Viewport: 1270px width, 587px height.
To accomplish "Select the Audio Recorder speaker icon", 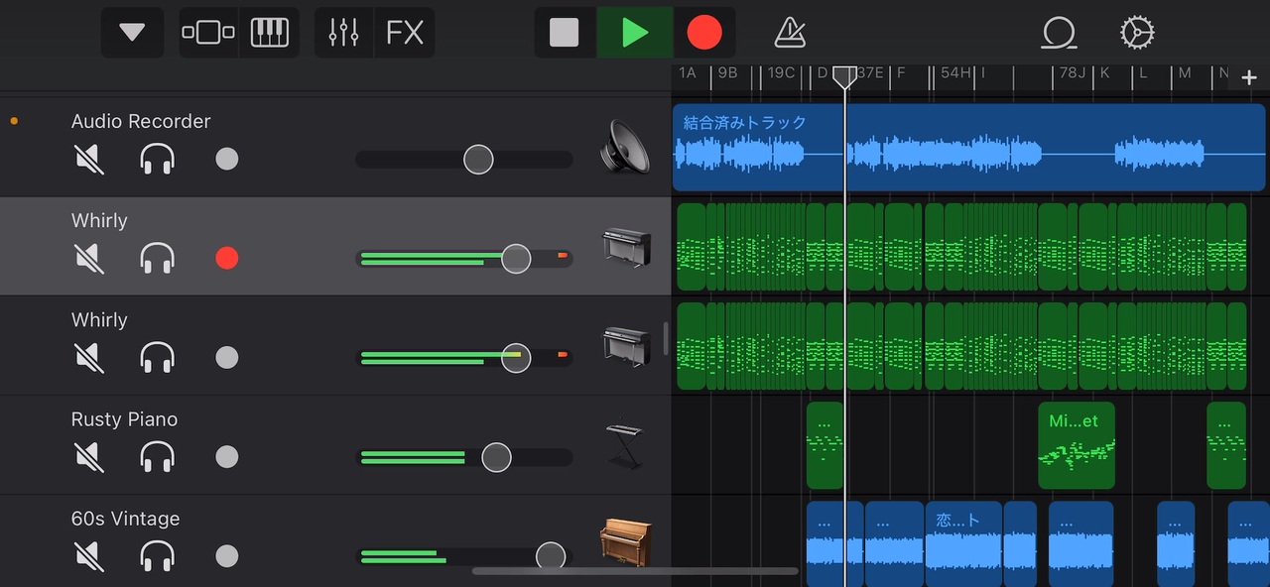I will click(x=626, y=147).
